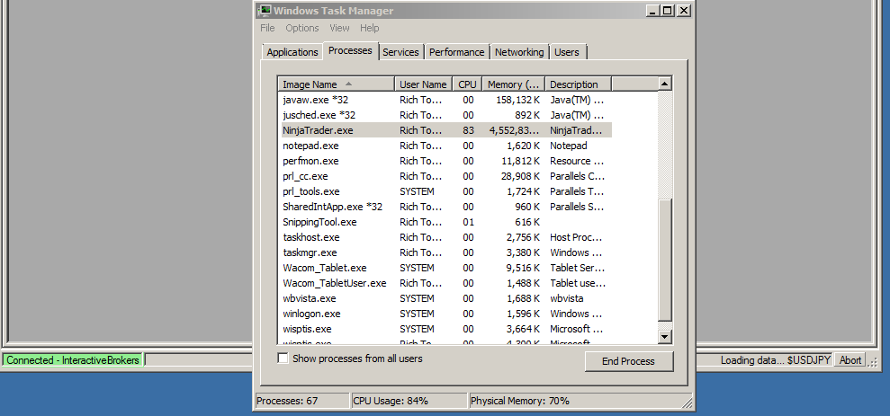
Task: Select the javaw.exe *32 process
Action: tap(446, 100)
